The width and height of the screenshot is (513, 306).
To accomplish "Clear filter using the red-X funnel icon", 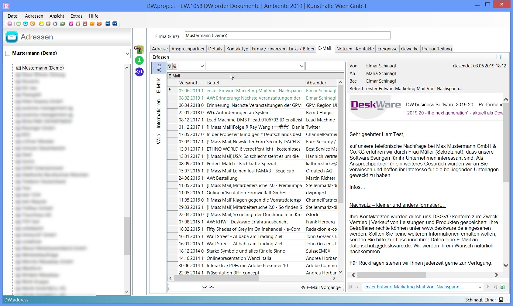I will coord(175,66).
